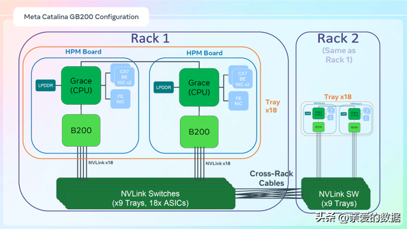Click the Cross-Rack Cables label

272,178
